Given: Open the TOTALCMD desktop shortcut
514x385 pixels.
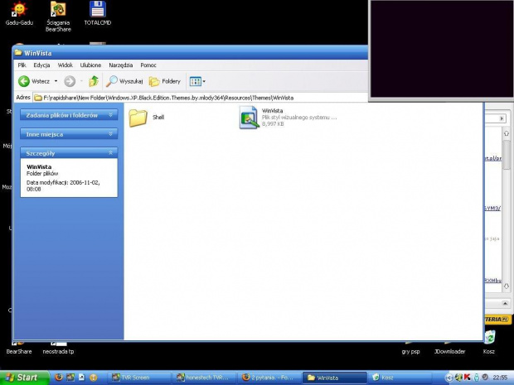Looking at the screenshot, I should coord(97,13).
